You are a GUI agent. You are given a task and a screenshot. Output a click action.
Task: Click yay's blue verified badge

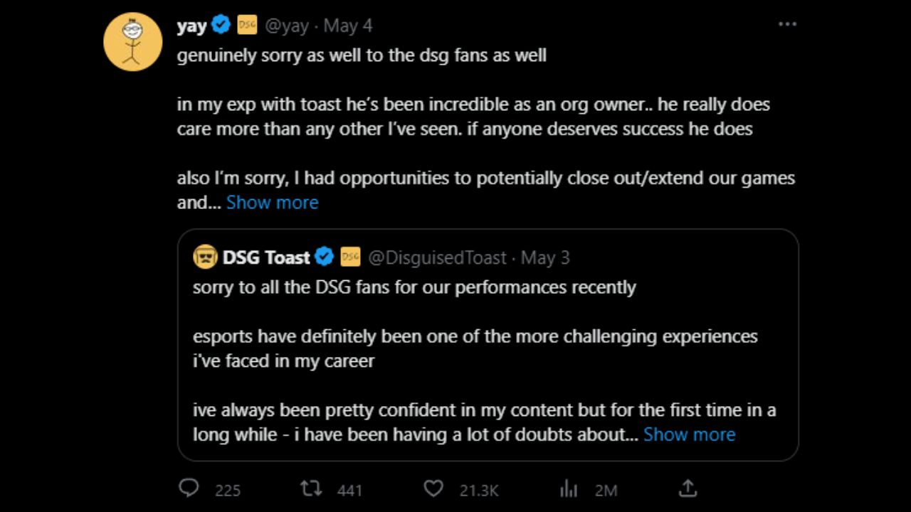[221, 24]
